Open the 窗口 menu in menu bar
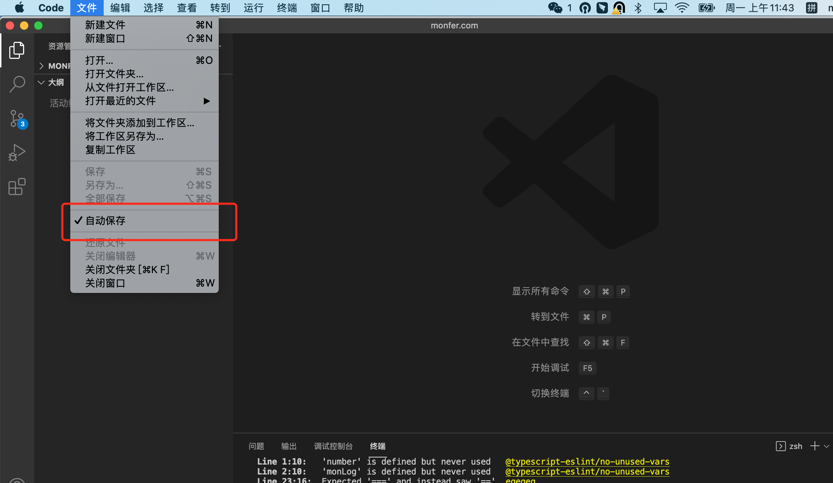The image size is (833, 483). tap(320, 8)
